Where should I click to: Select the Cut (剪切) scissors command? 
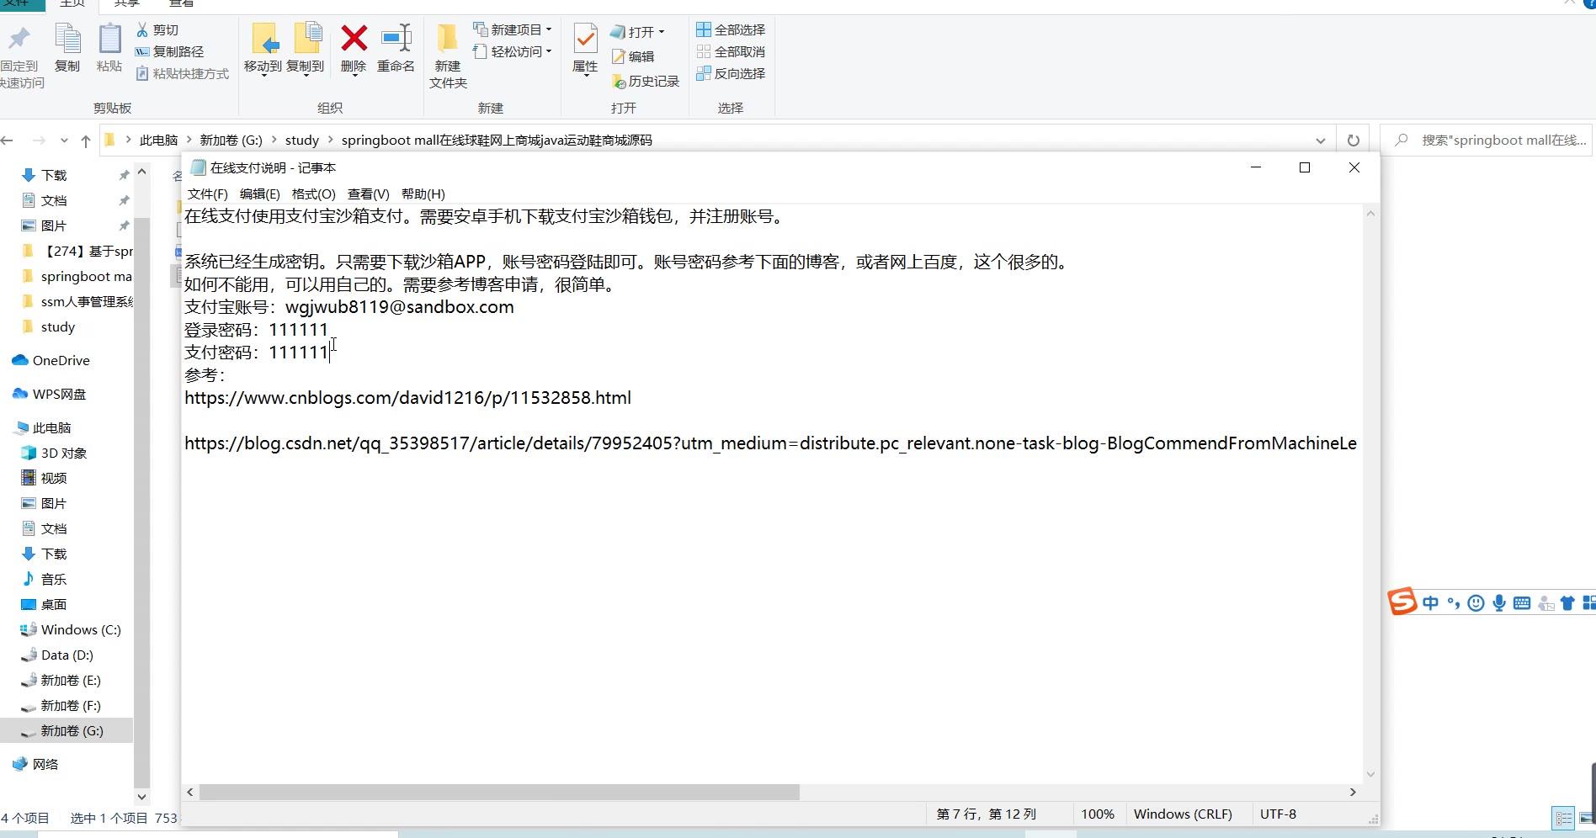click(x=157, y=29)
